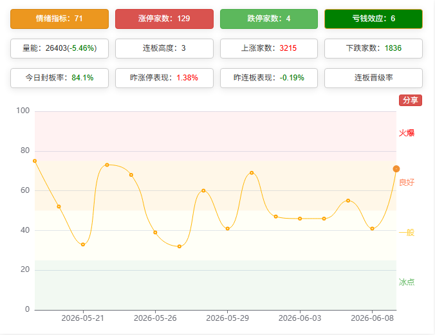Open the 昨涨停表现 1.38% box
Viewport: 435px width, 335px height.
click(164, 78)
